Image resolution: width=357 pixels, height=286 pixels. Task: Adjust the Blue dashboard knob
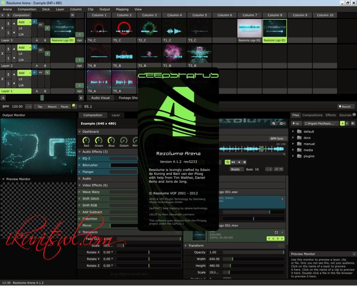click(111, 140)
